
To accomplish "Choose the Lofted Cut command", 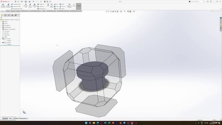I will (41, 7).
